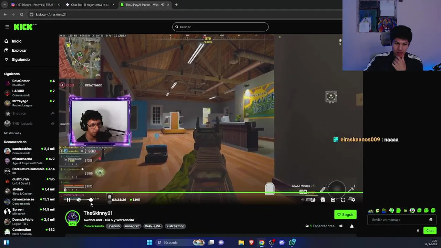Click the Buscar search field

(220, 27)
